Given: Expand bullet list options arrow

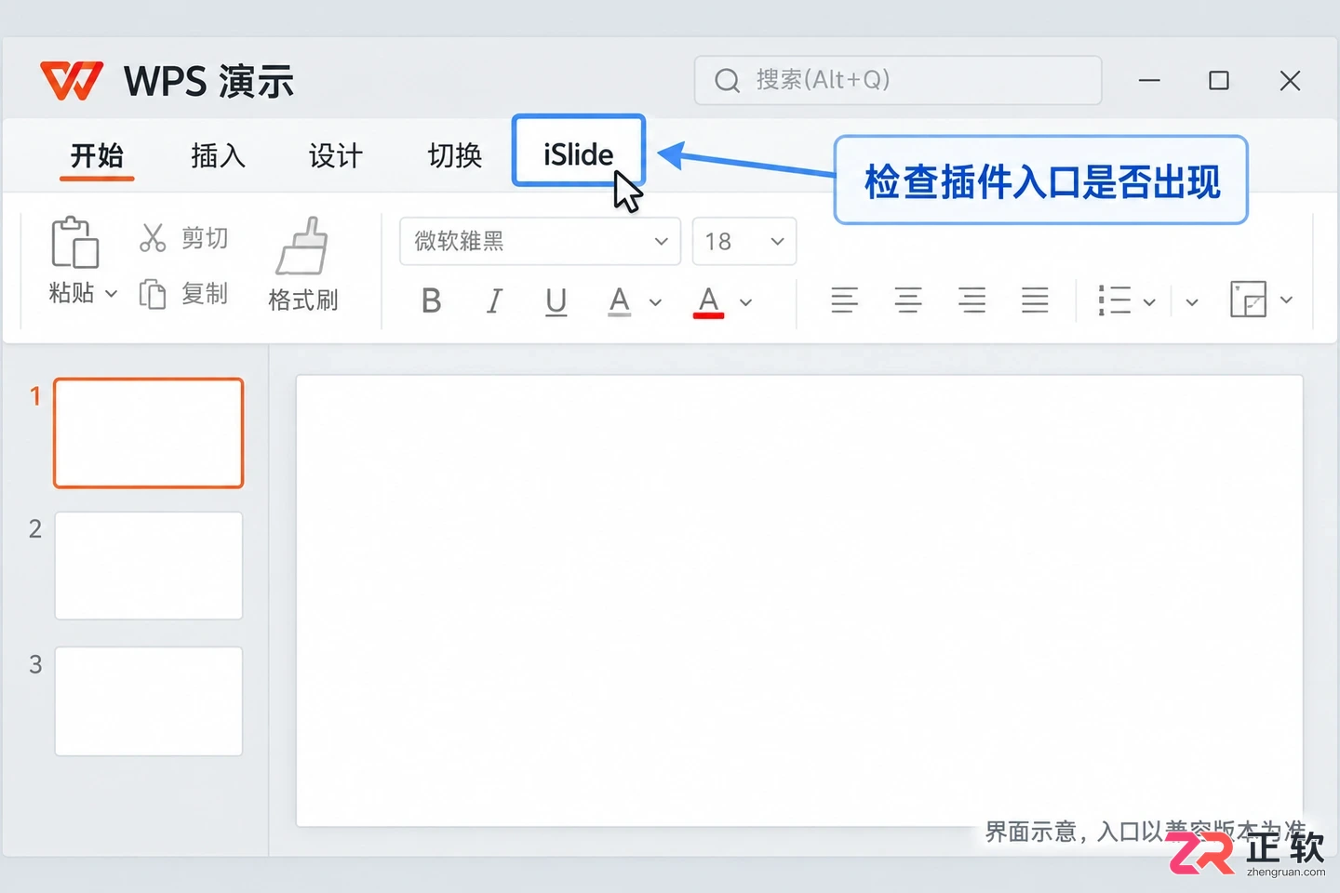Looking at the screenshot, I should point(1149,302).
